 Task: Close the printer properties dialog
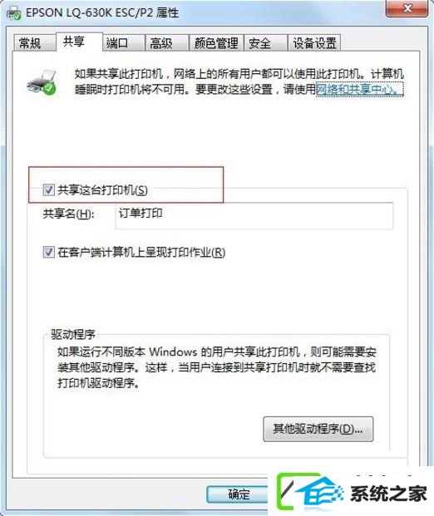(x=407, y=8)
